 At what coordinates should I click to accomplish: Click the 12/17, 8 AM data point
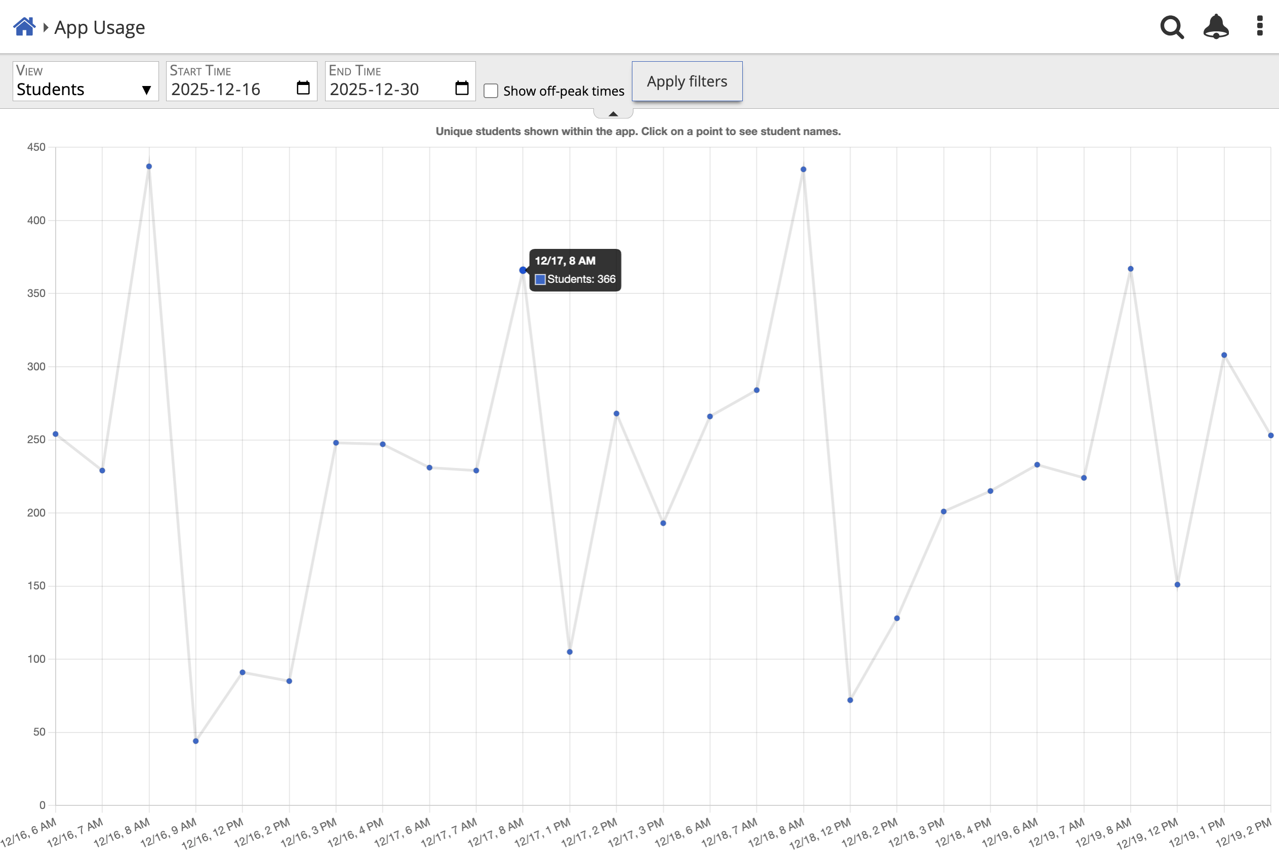(523, 270)
